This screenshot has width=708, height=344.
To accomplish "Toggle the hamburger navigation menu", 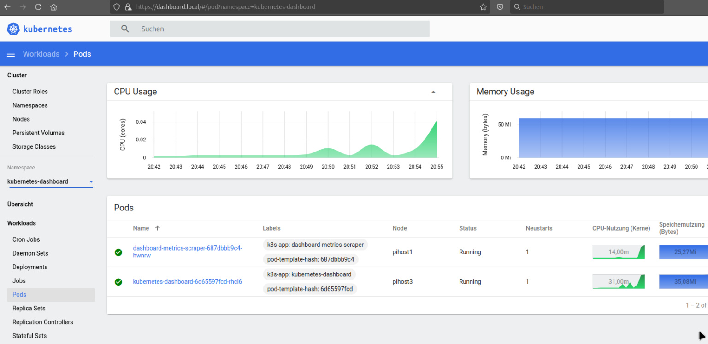I will click(11, 54).
